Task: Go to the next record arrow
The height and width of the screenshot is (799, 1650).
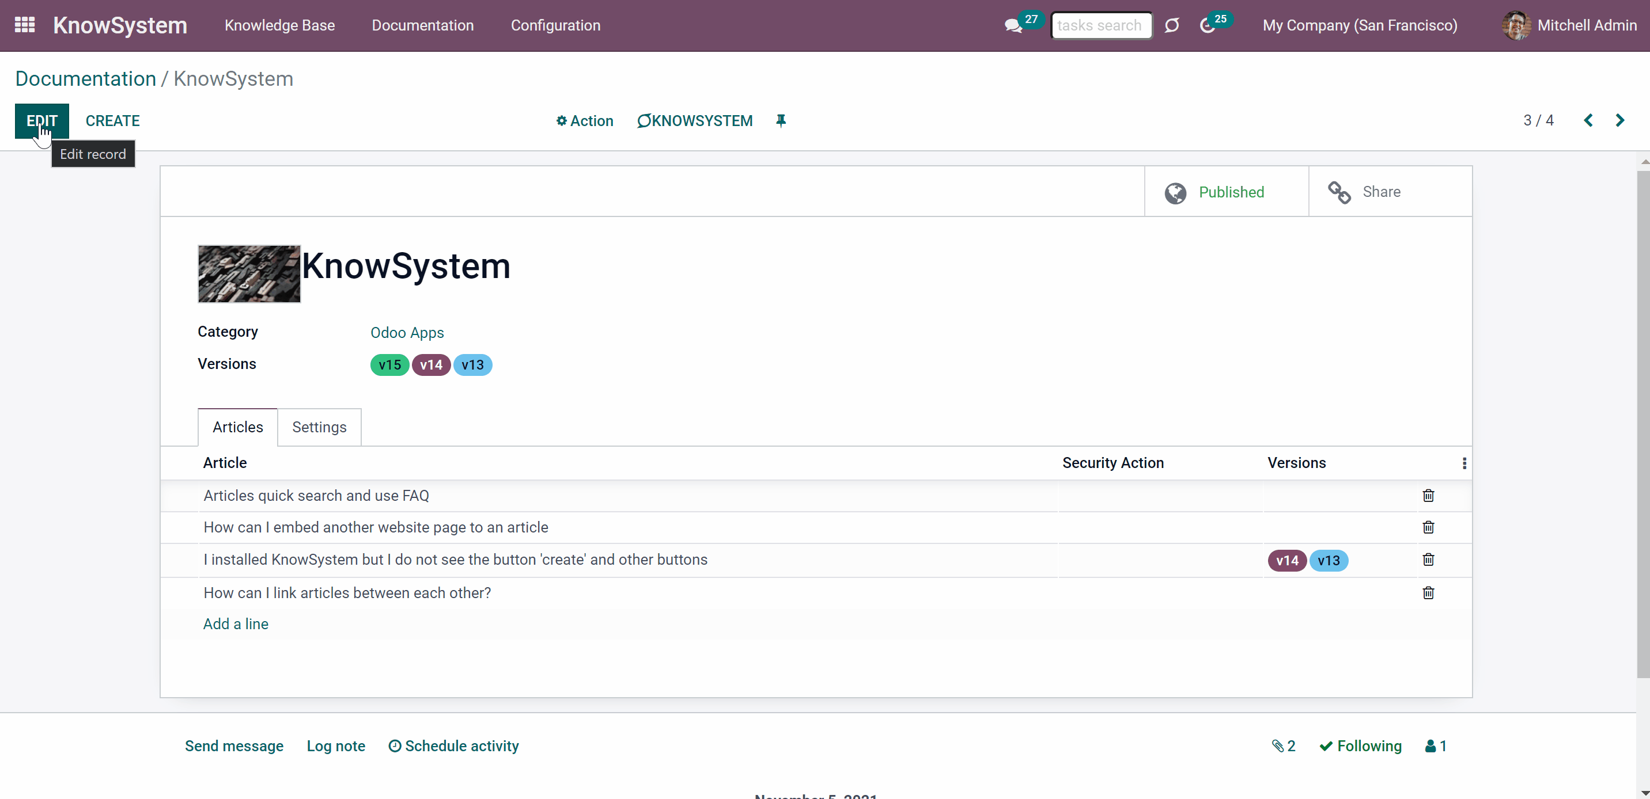Action: (x=1619, y=120)
